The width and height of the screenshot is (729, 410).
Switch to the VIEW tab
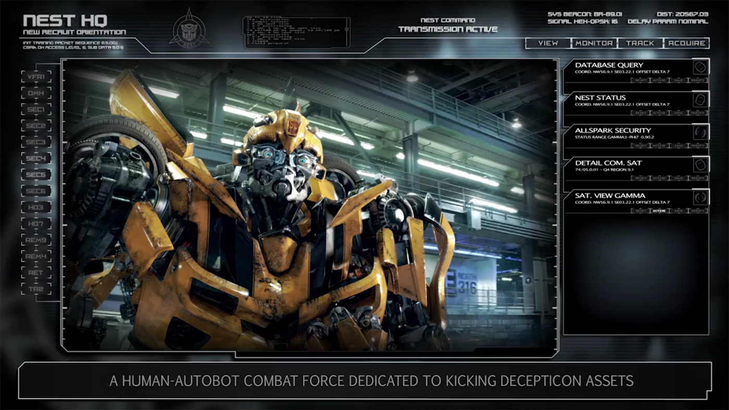tap(548, 43)
